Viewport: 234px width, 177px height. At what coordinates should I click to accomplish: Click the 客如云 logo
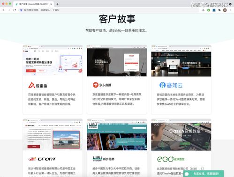point(171,85)
